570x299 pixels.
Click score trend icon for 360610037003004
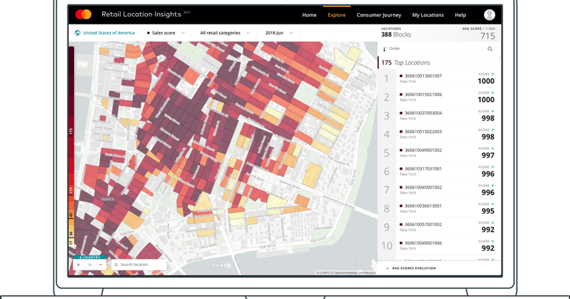click(493, 111)
